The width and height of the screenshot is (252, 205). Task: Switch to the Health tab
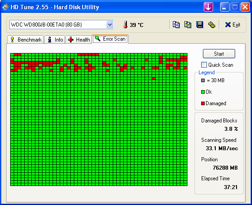tap(79, 39)
